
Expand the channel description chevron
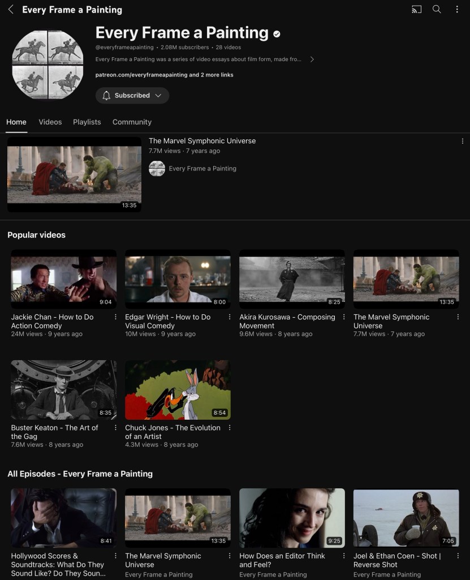pyautogui.click(x=312, y=59)
